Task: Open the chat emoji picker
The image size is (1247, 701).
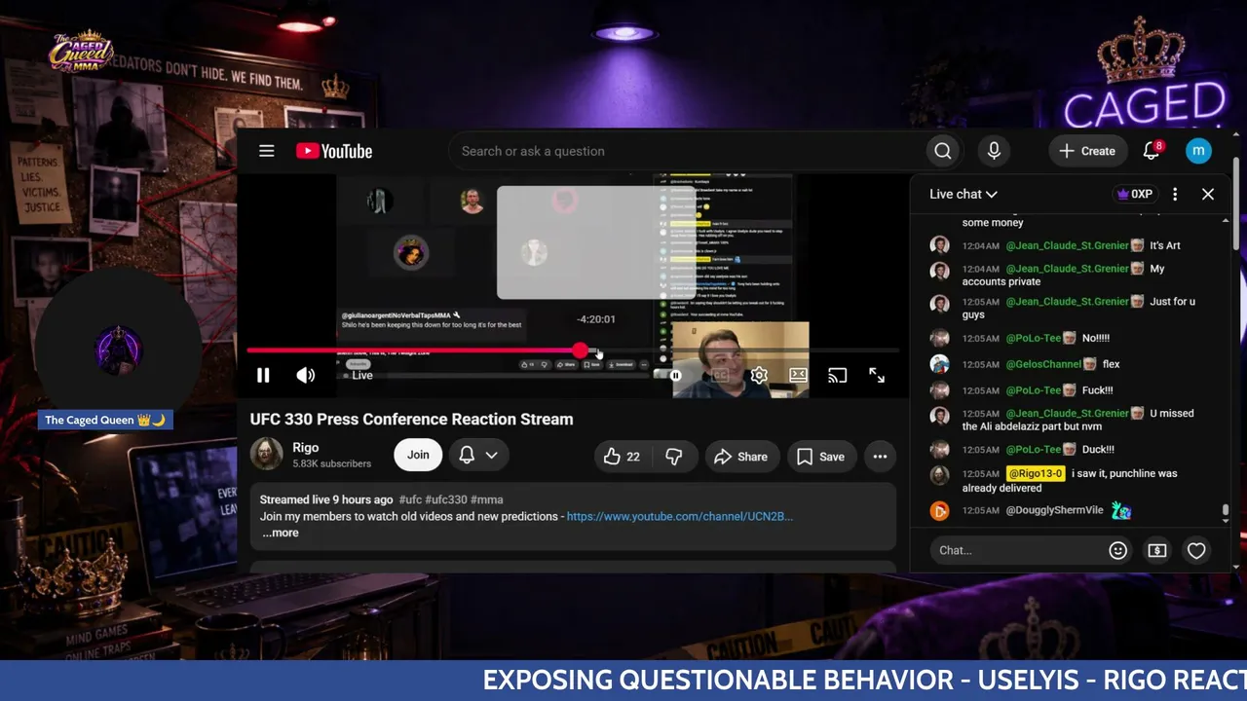Action: (1117, 550)
